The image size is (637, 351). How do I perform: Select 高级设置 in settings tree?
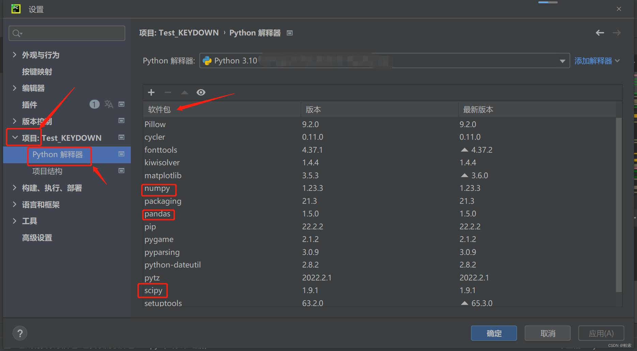point(37,238)
